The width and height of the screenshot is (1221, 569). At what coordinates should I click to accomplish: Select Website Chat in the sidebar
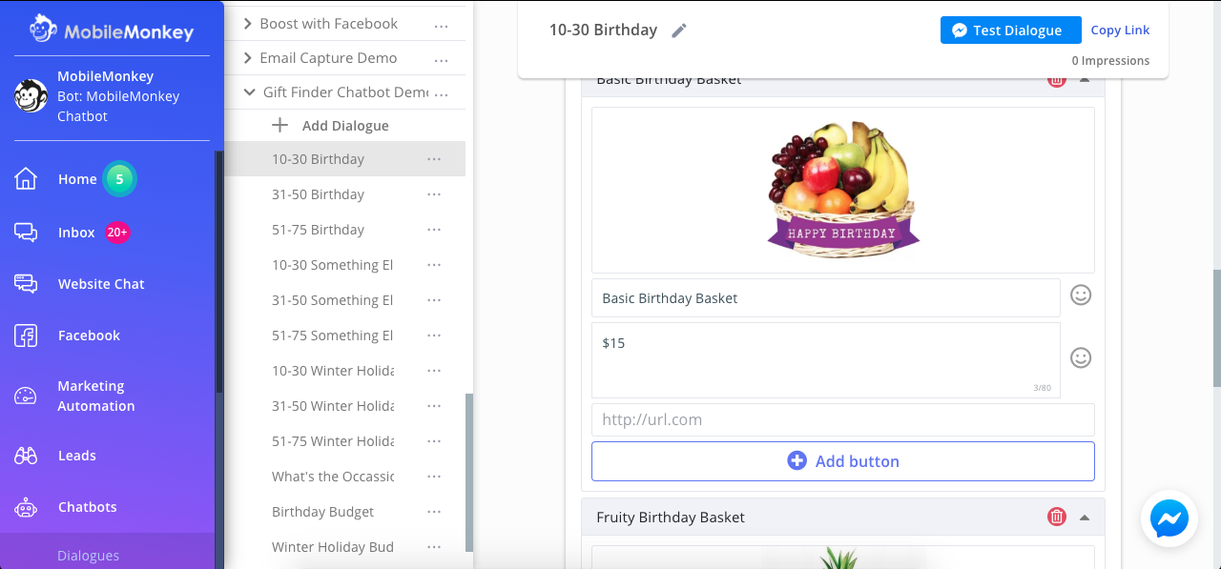[x=27, y=283]
